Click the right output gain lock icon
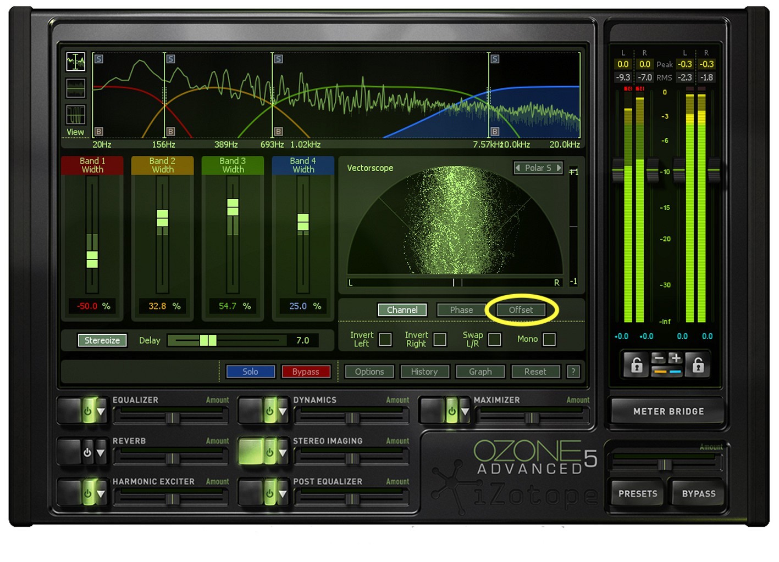This screenshot has height=562, width=779. (698, 364)
